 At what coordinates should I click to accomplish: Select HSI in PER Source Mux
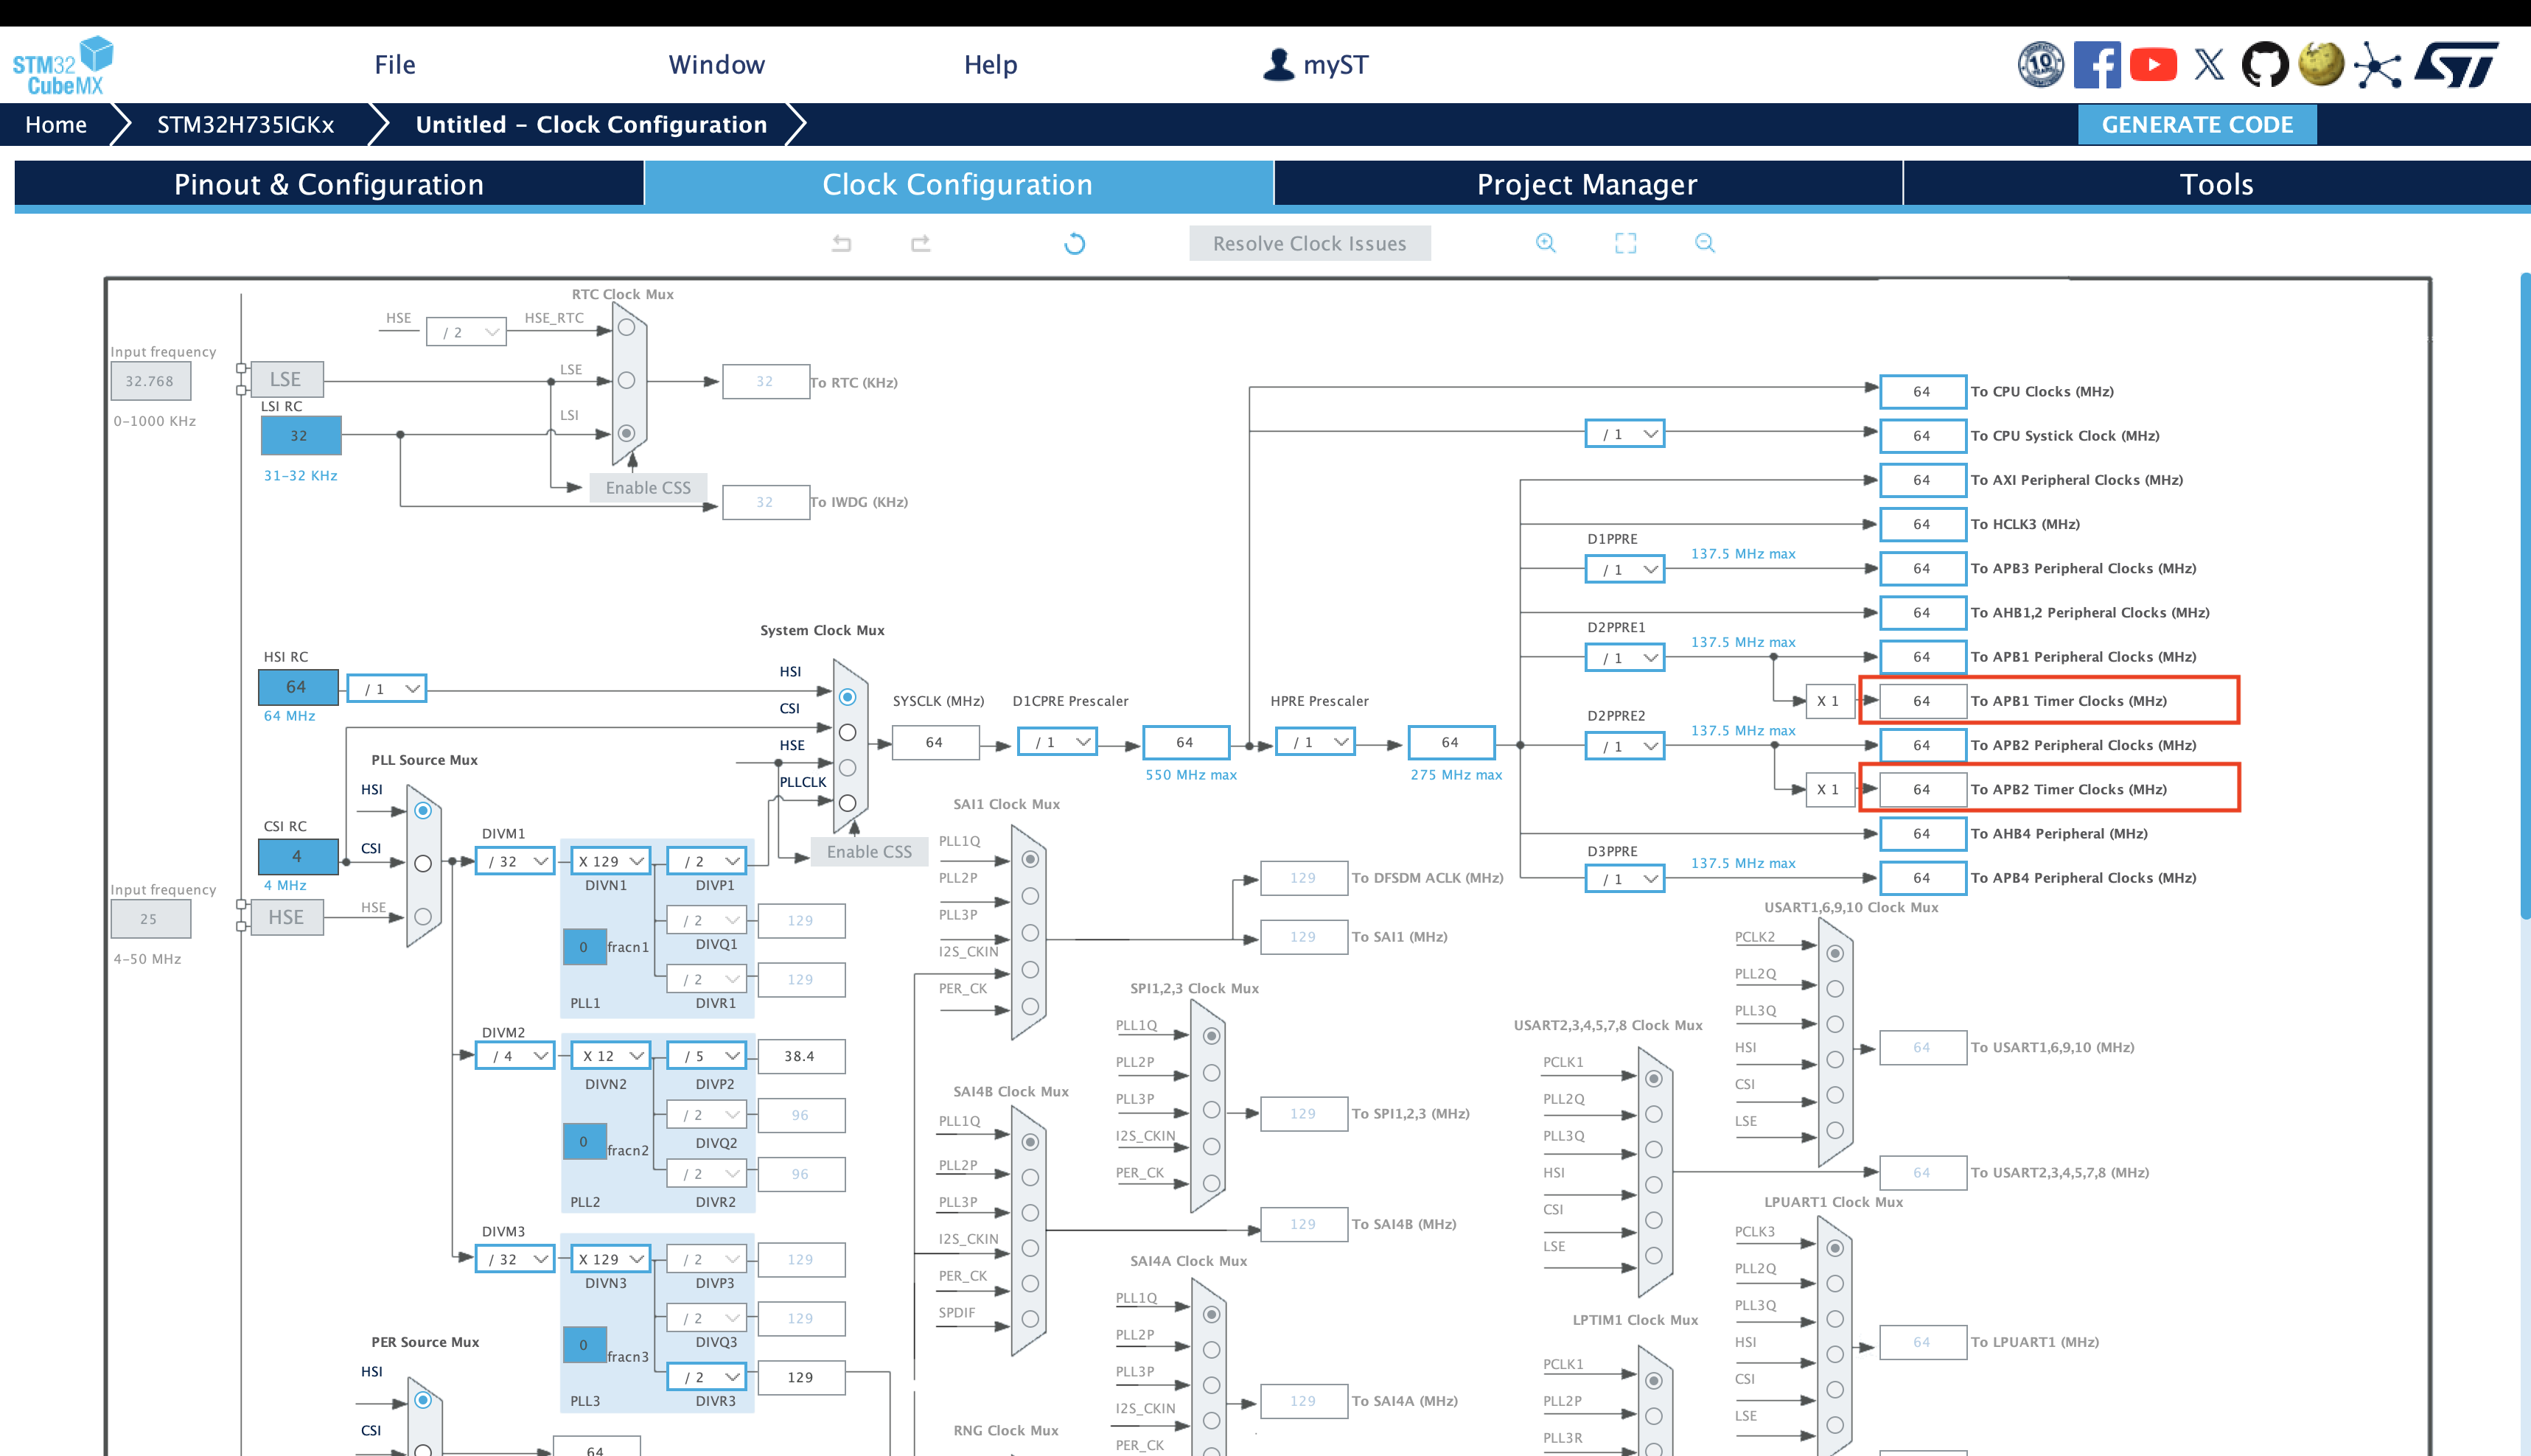point(423,1399)
